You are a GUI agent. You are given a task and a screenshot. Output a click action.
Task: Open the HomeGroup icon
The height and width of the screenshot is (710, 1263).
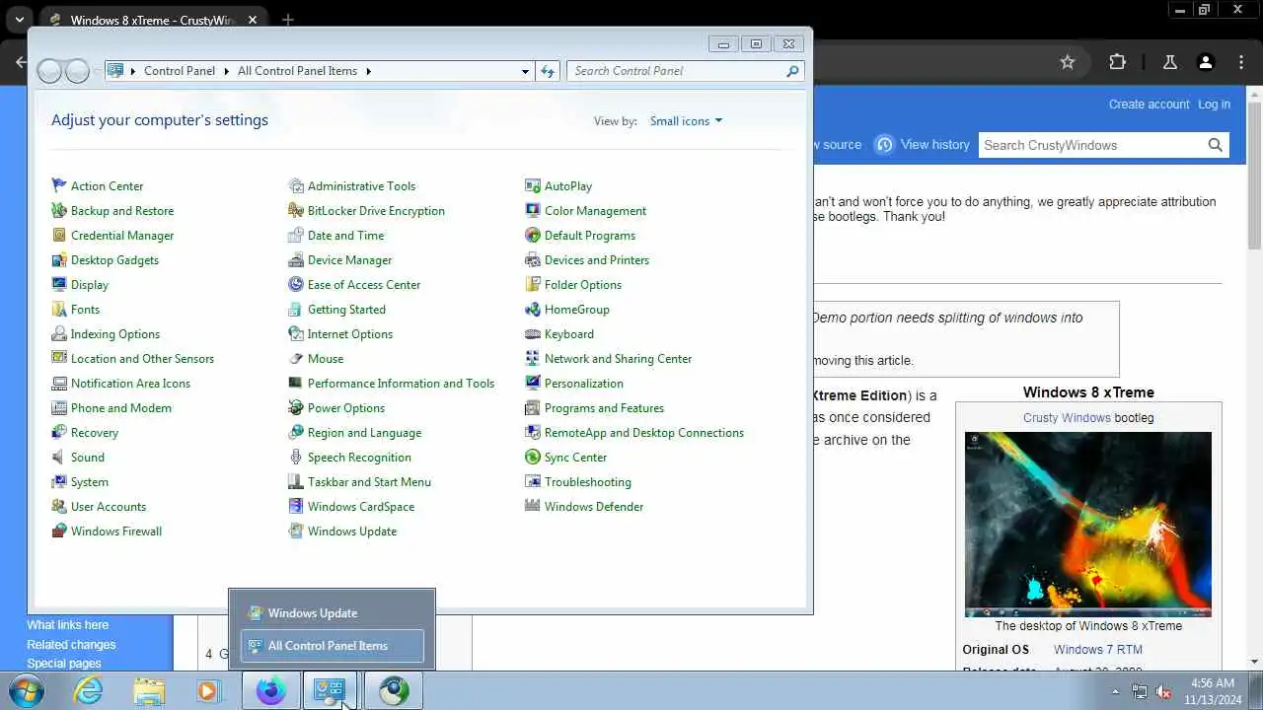click(x=533, y=310)
